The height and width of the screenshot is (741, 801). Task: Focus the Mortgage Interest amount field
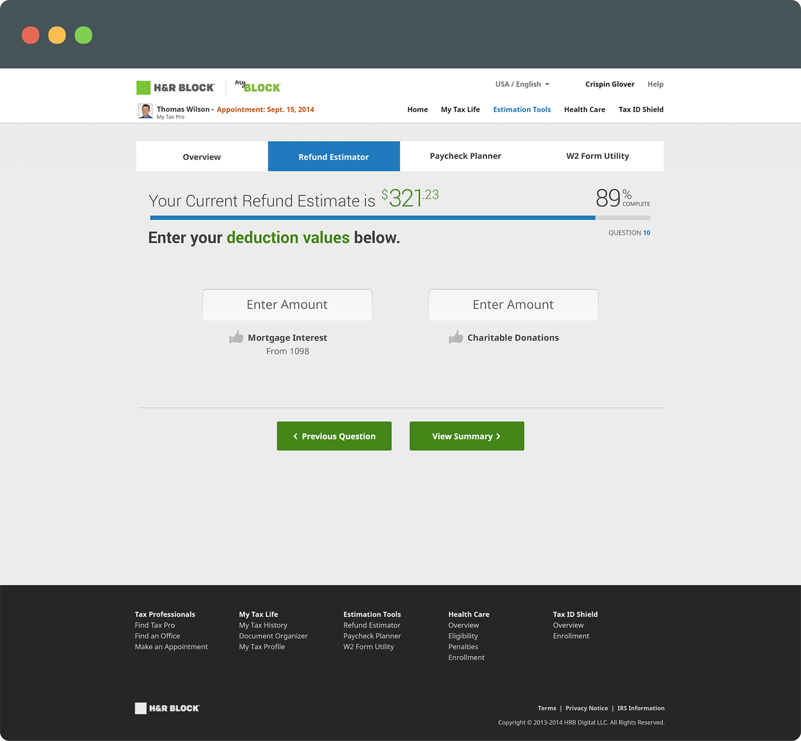(287, 304)
